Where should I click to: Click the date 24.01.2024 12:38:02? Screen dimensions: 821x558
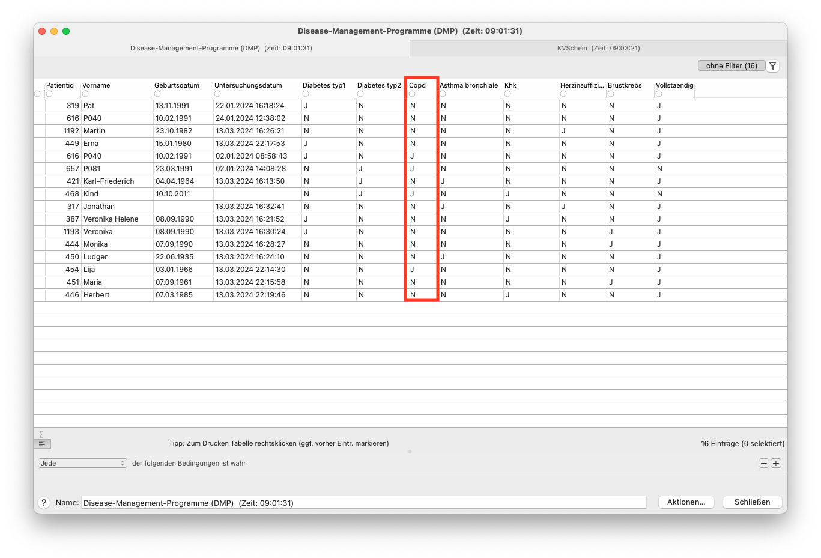(250, 118)
